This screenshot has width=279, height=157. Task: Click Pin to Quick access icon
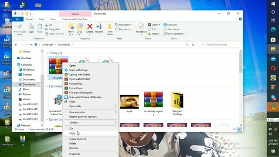click(x=20, y=27)
